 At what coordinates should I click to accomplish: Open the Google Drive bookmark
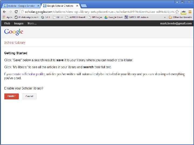click(113, 17)
